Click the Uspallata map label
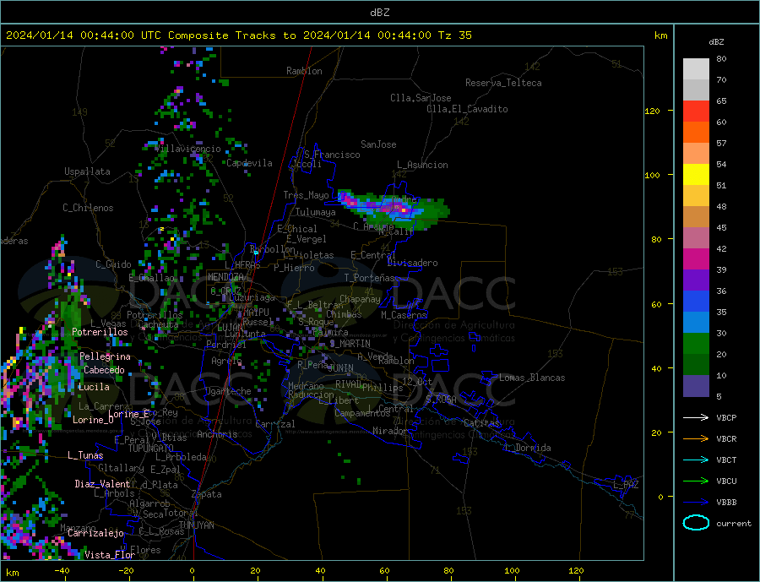 coord(87,171)
